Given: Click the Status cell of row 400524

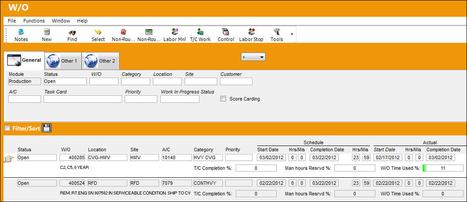Looking at the screenshot, I should pyautogui.click(x=37, y=183).
